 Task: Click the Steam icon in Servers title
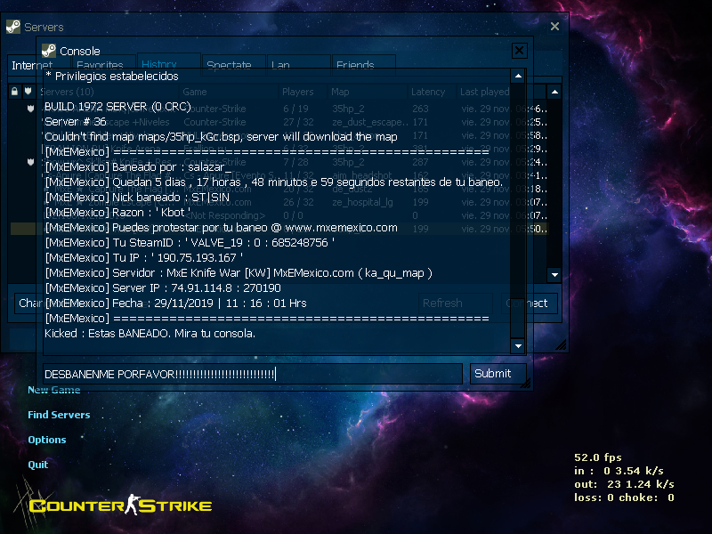[x=13, y=27]
